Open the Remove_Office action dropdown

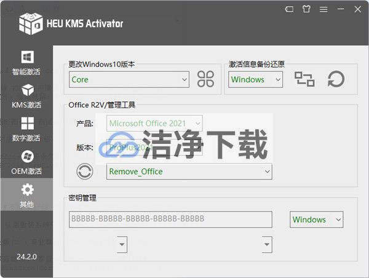[x=189, y=172]
